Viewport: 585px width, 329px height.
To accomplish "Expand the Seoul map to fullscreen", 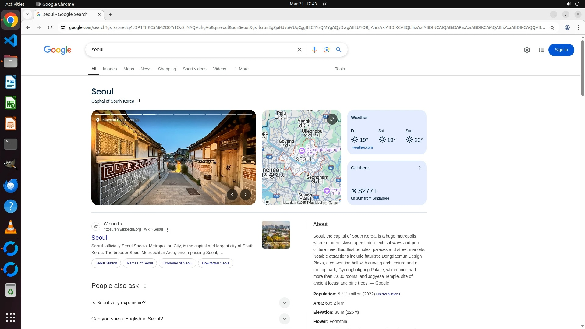I will click(x=332, y=119).
